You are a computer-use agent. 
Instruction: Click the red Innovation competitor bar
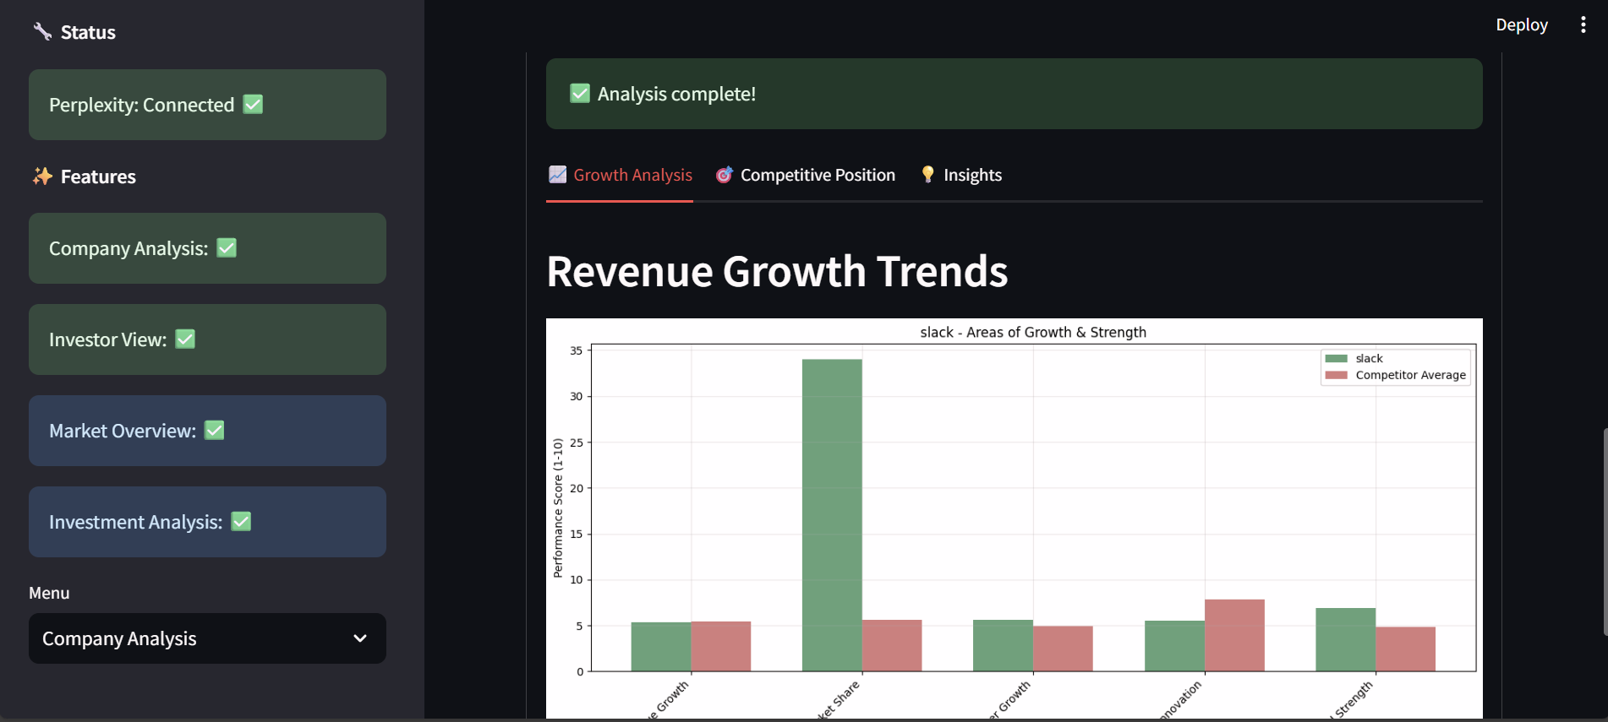(x=1234, y=635)
